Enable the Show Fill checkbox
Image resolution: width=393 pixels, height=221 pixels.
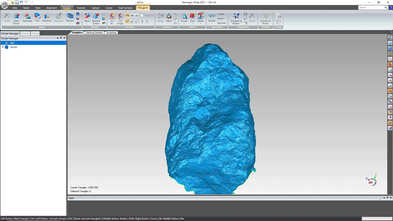(142, 15)
